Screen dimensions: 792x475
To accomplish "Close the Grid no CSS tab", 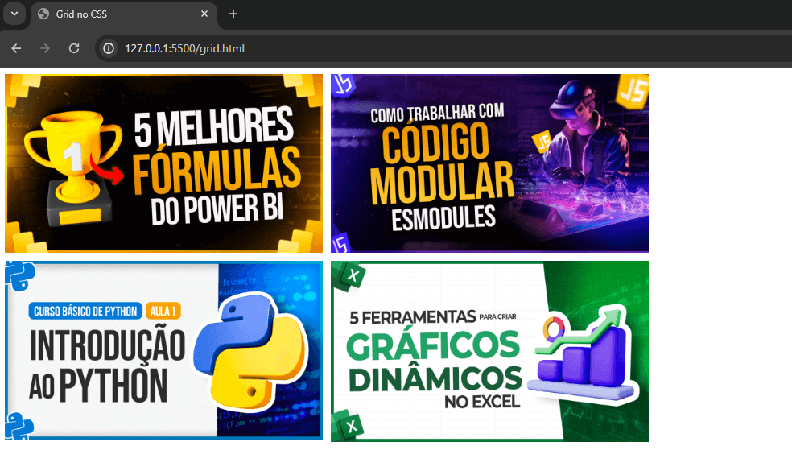I will tap(204, 14).
